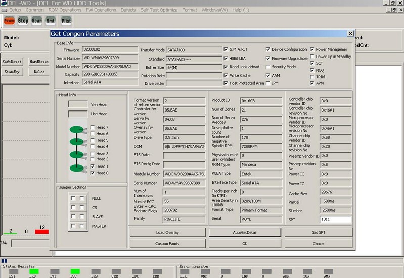Viewport: 404px width, 278px height.
Task: Click the ERR status register indicator
Action: coord(157,271)
